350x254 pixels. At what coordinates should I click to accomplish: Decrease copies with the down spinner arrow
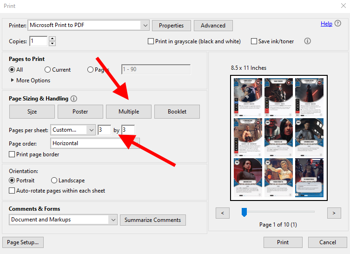[52, 43]
